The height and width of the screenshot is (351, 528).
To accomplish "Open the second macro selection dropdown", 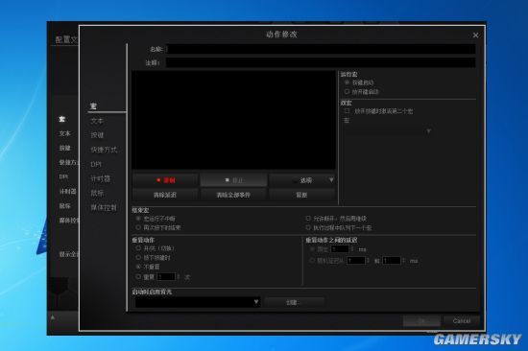I will point(388,131).
